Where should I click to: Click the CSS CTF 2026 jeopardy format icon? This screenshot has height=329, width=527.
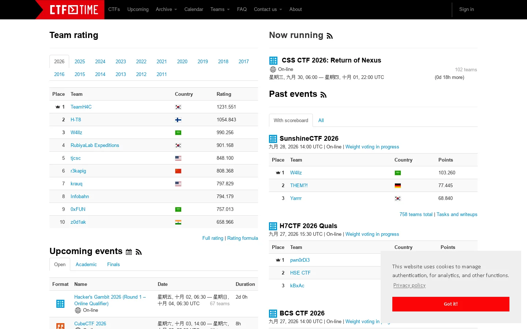pos(273,61)
